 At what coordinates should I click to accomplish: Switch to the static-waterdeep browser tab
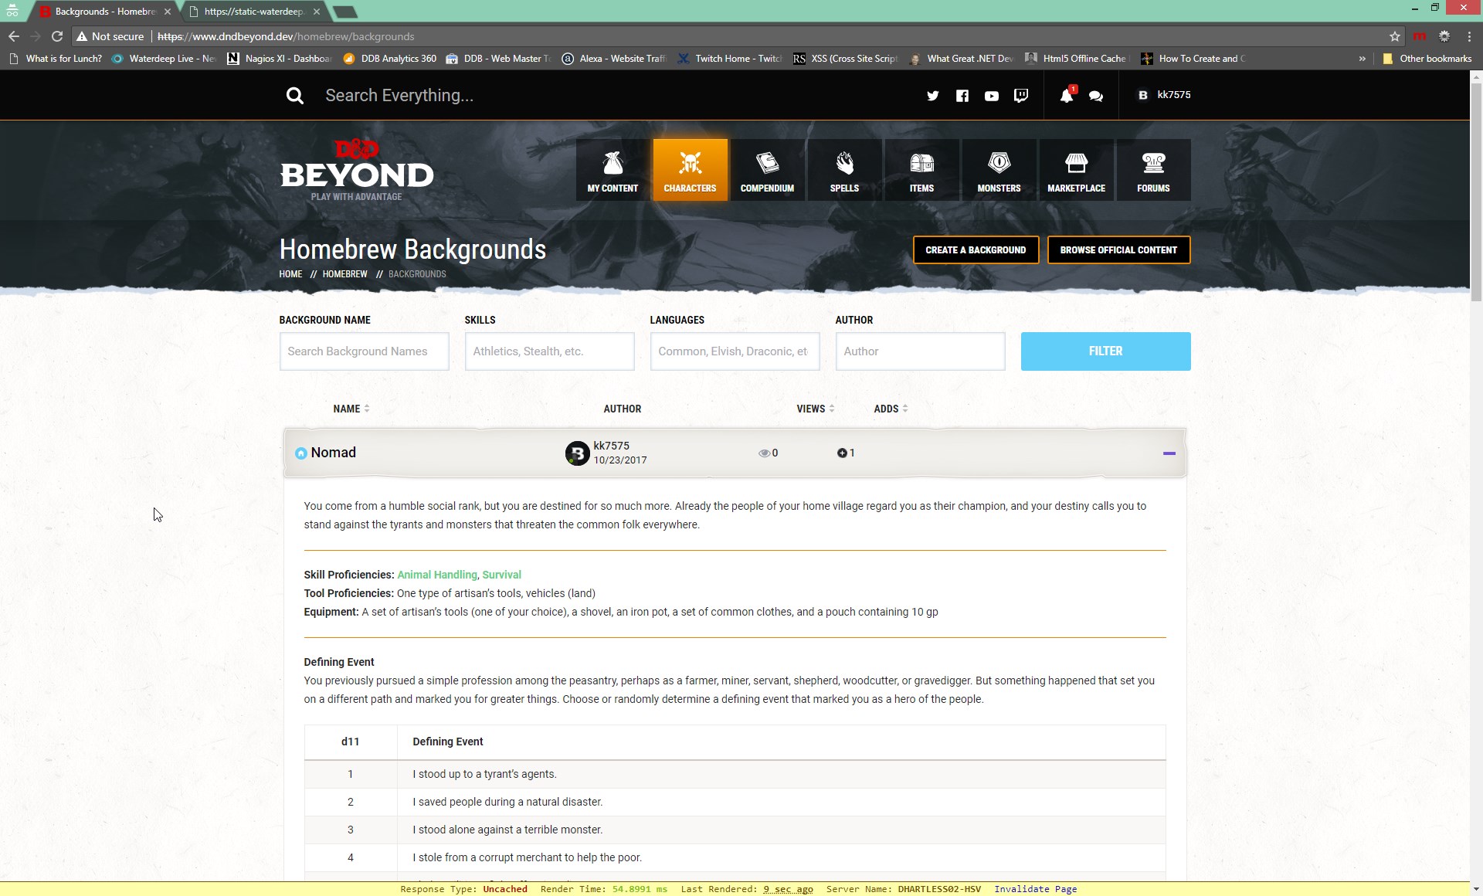coord(253,12)
